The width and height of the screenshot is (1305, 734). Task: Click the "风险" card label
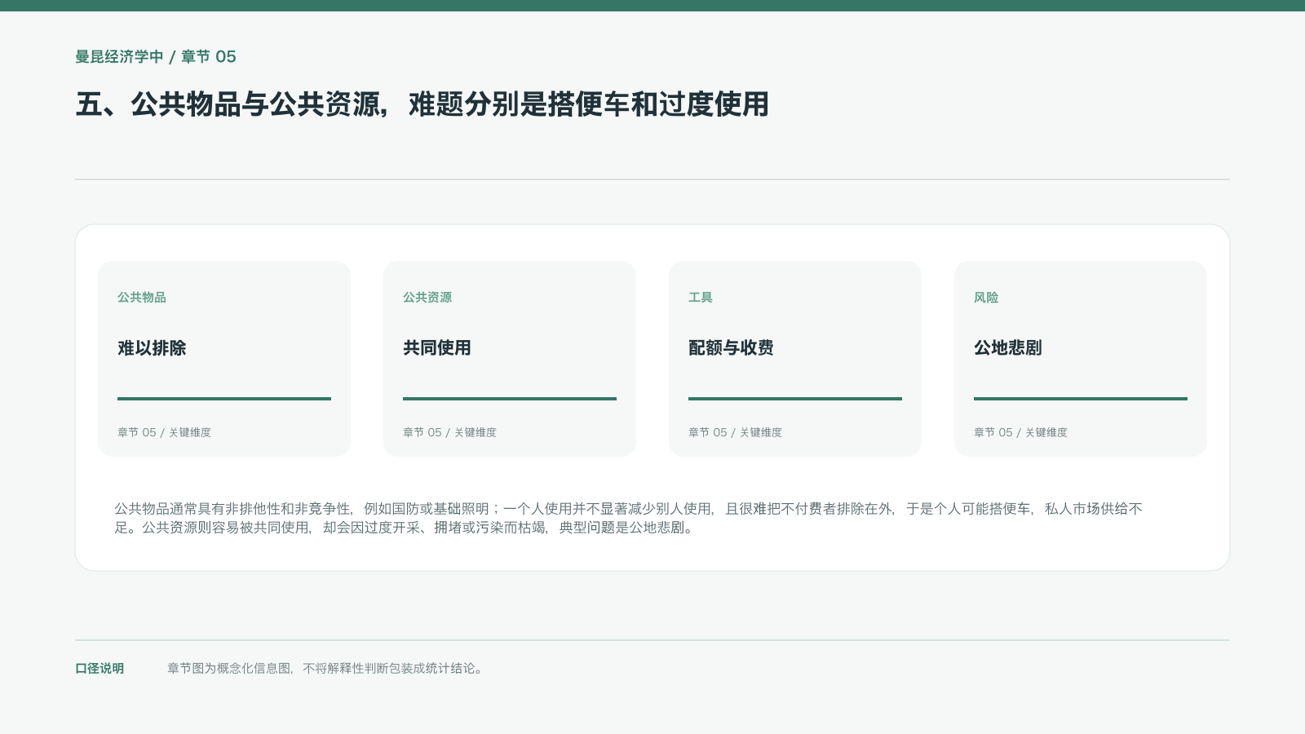(986, 298)
